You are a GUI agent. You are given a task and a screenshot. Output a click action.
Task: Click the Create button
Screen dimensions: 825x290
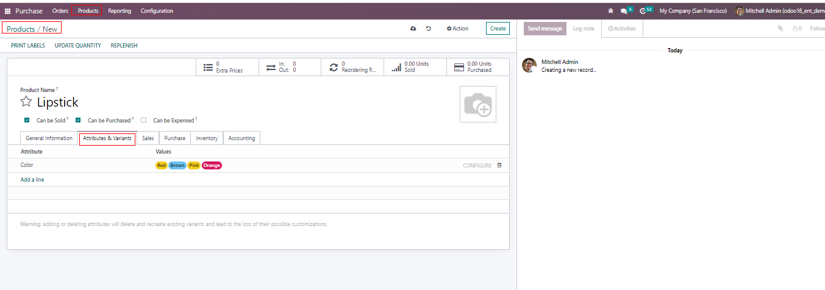click(x=498, y=29)
